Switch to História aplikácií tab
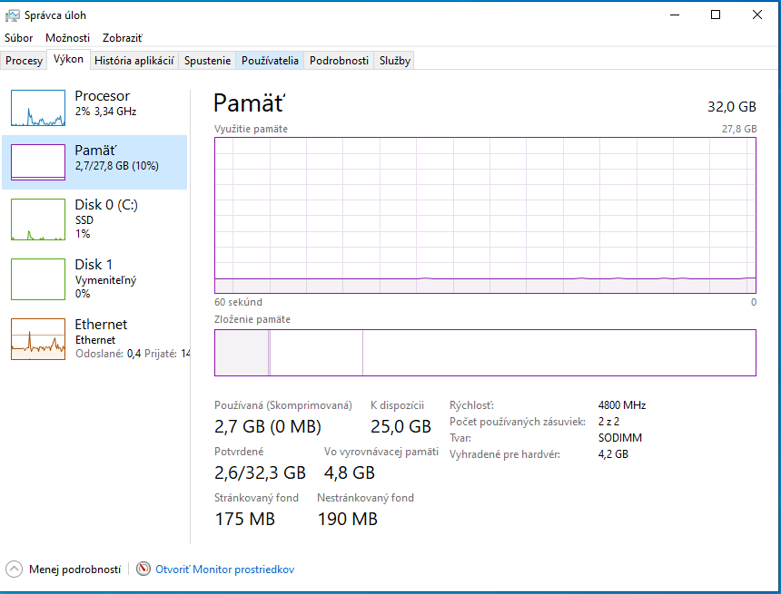The height and width of the screenshot is (594, 781). (133, 61)
